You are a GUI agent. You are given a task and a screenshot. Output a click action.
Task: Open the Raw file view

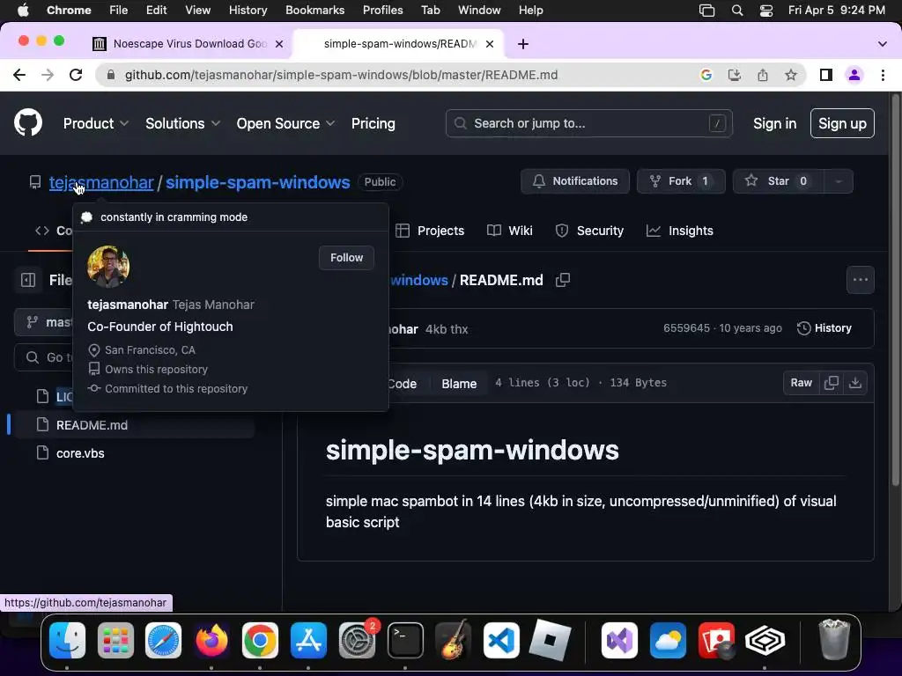point(801,383)
